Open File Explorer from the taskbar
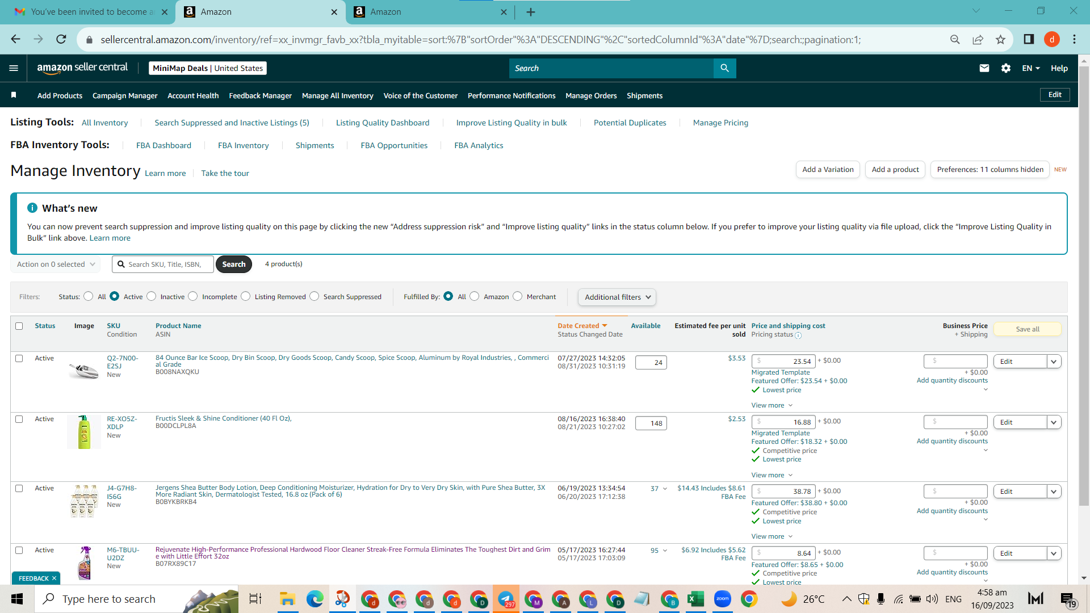Screen dimensions: 1090x613 click(287, 599)
